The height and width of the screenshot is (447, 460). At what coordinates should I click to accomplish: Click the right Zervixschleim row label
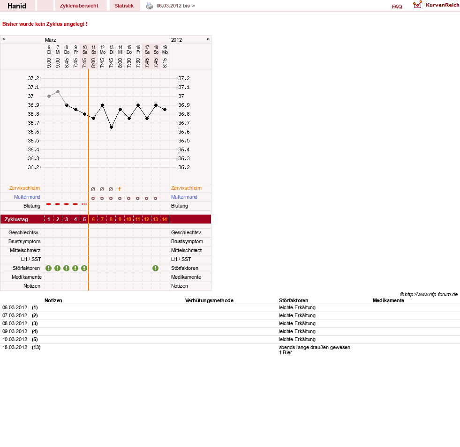click(x=186, y=188)
